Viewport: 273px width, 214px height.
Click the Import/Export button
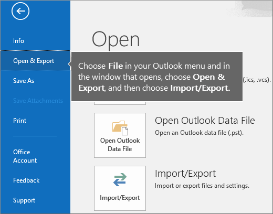pyautogui.click(x=120, y=188)
